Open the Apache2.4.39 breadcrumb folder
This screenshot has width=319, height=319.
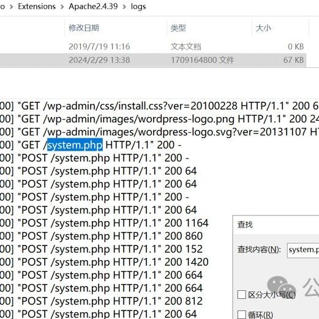[x=93, y=7]
